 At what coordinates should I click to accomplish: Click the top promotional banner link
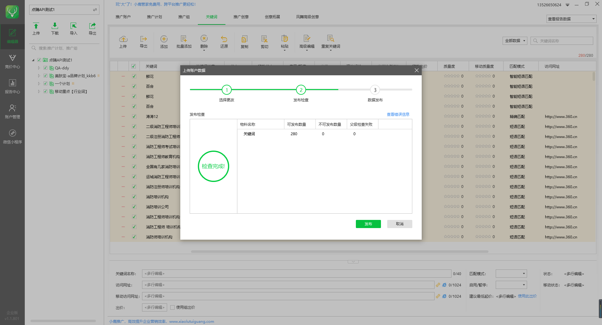tap(156, 4)
